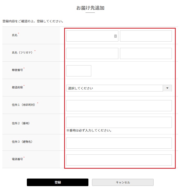The height and width of the screenshot is (190, 182).
Task: Focus the 住所２（番地） text field
Action: (119, 122)
